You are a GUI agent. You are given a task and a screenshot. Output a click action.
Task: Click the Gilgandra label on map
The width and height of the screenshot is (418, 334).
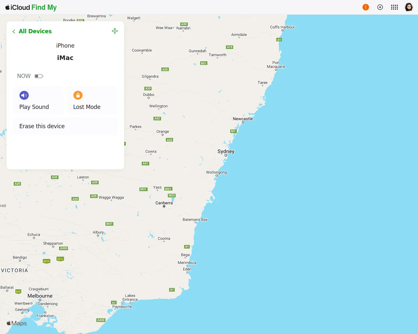(x=150, y=76)
